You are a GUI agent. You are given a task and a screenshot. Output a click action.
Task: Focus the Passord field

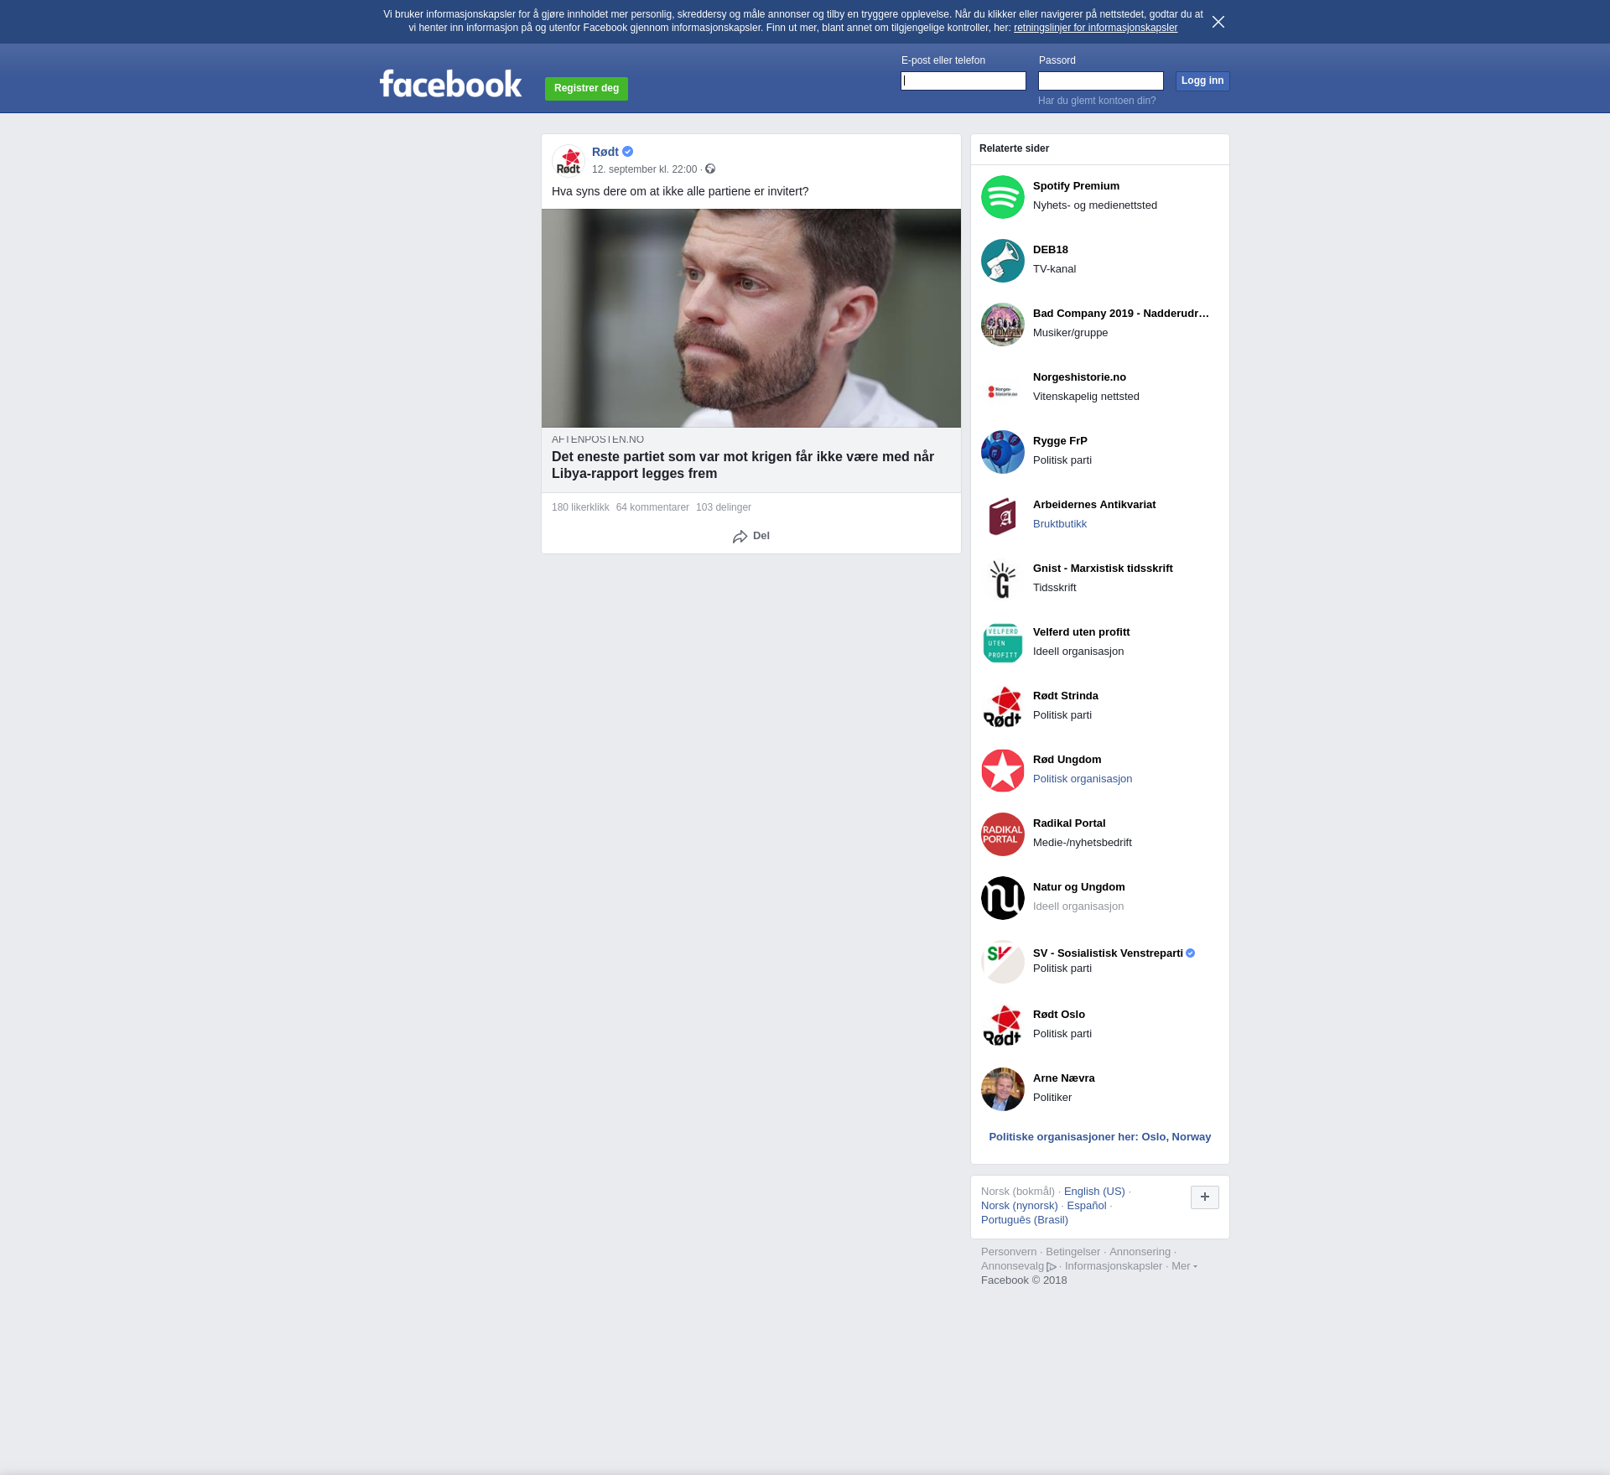coord(1101,81)
